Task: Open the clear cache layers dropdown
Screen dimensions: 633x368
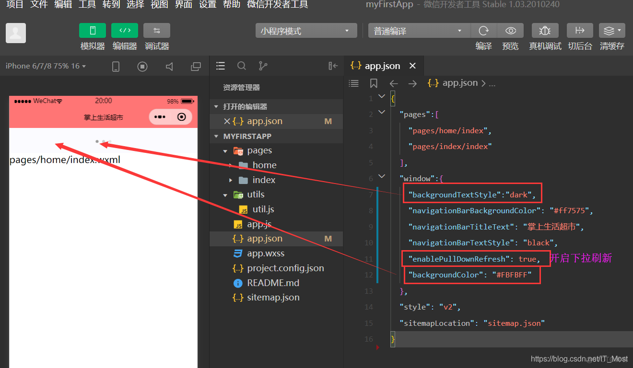Action: (x=612, y=31)
